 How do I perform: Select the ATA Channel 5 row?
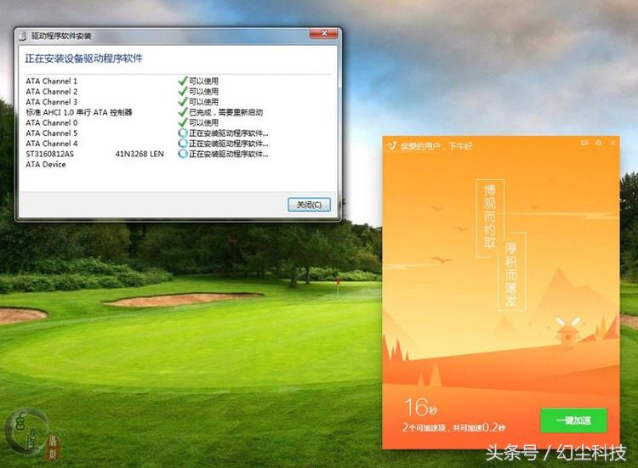[x=146, y=133]
